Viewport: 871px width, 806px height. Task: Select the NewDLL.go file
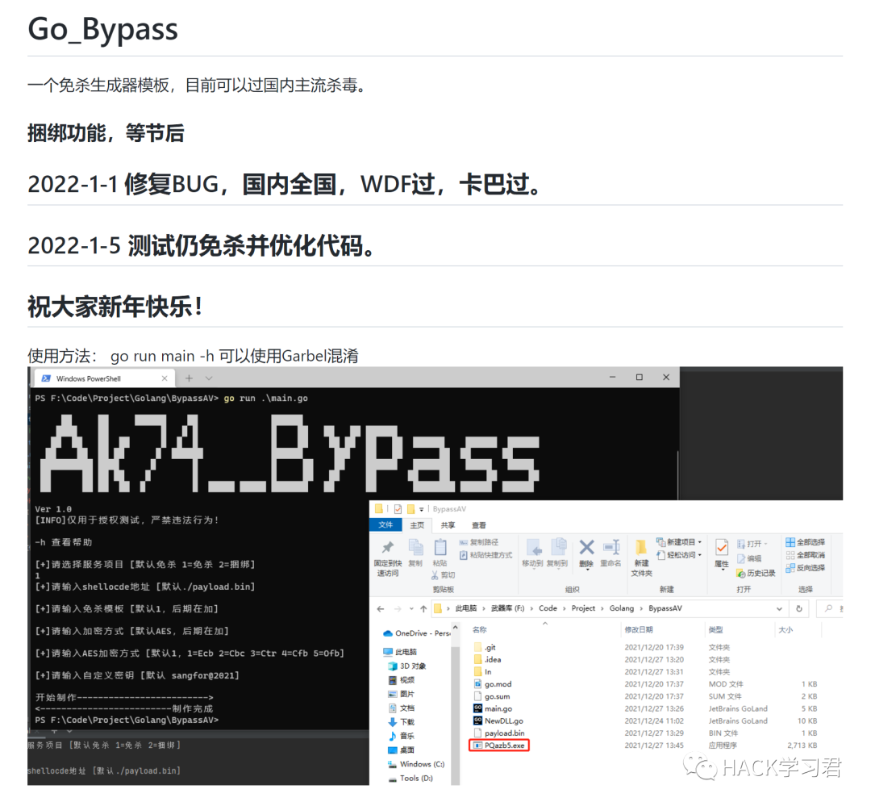498,720
